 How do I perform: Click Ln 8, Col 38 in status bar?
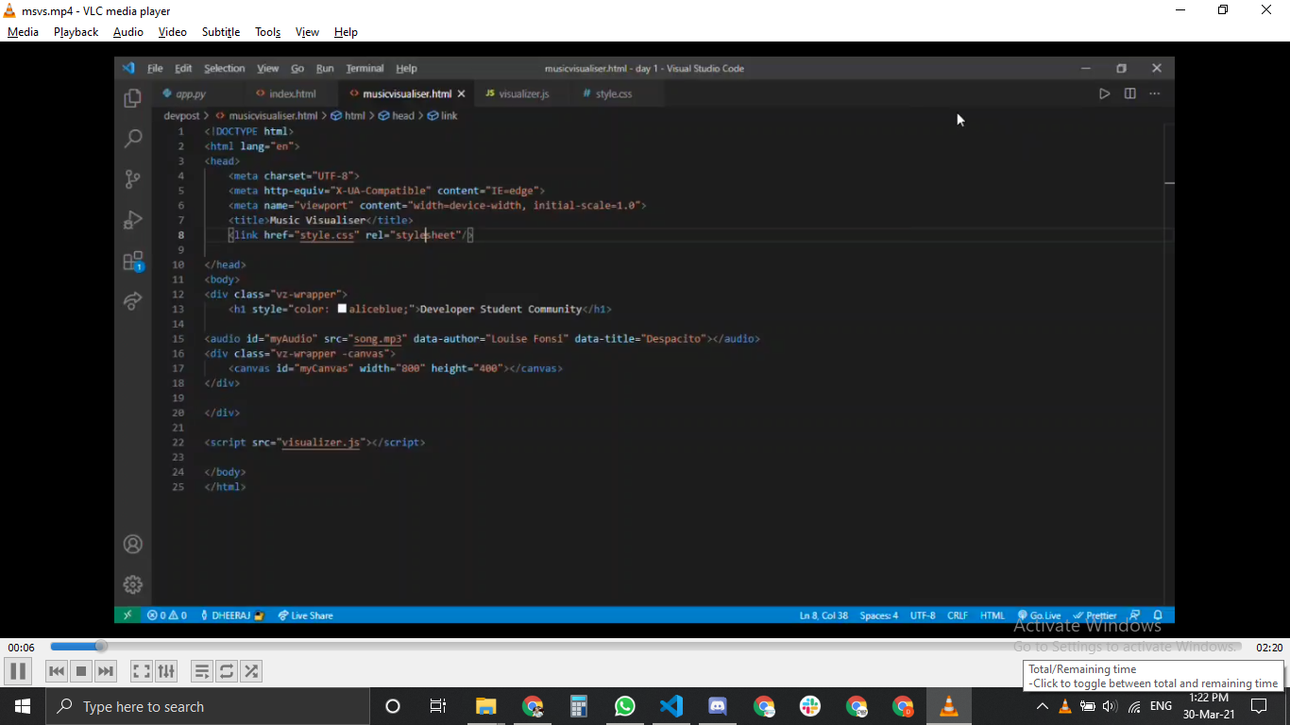(823, 615)
